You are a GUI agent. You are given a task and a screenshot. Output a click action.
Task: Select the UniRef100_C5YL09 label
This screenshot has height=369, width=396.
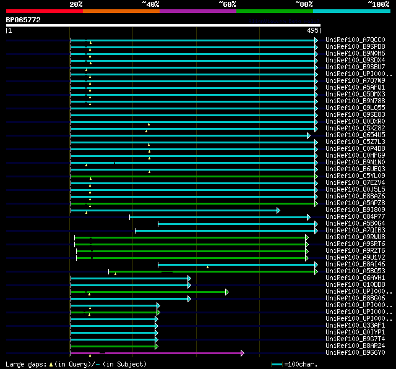pyautogui.click(x=355, y=176)
